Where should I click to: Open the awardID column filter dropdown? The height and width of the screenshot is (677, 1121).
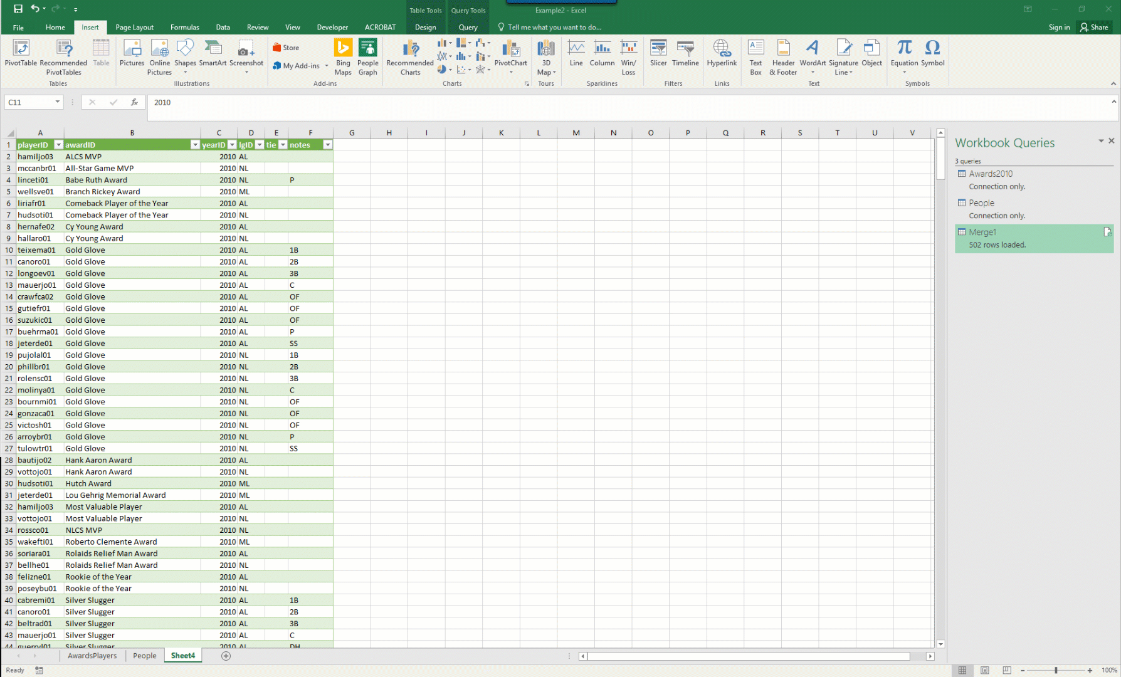(x=194, y=145)
